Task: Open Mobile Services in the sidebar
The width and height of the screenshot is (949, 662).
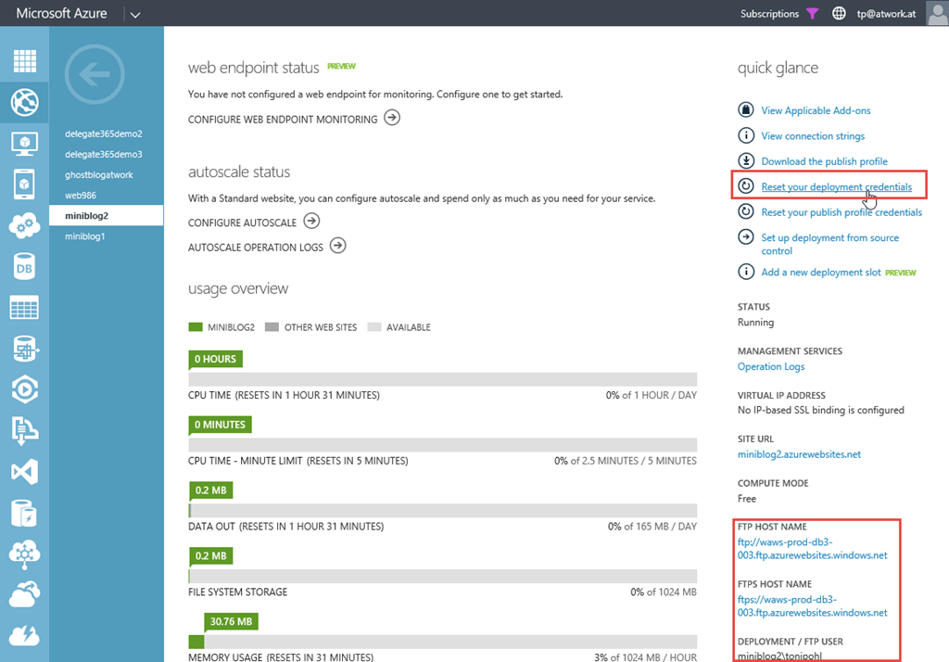Action: click(x=24, y=185)
